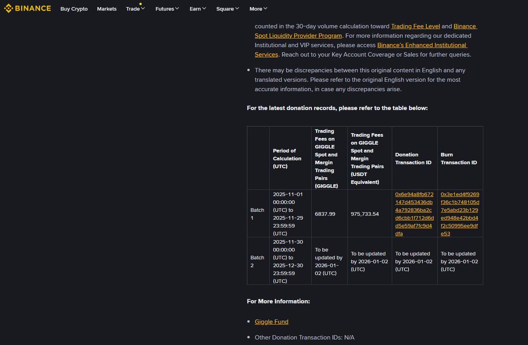This screenshot has height=345, width=528.
Task: Open the Trading Fee Level link
Action: [x=415, y=26]
